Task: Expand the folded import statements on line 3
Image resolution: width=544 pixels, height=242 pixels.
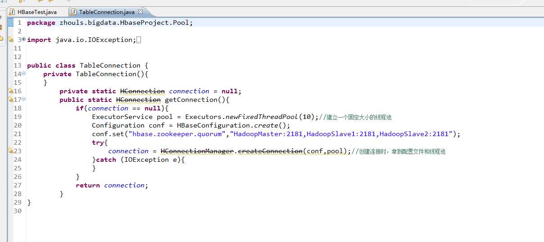Action: point(23,40)
